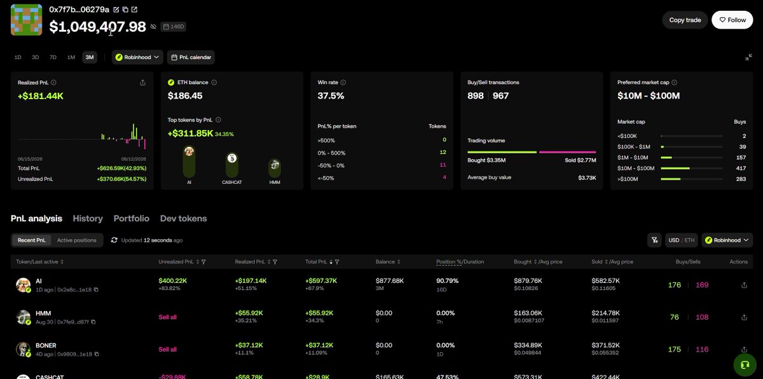Toggle balance visibility eye icon
763x379 pixels.
153,27
